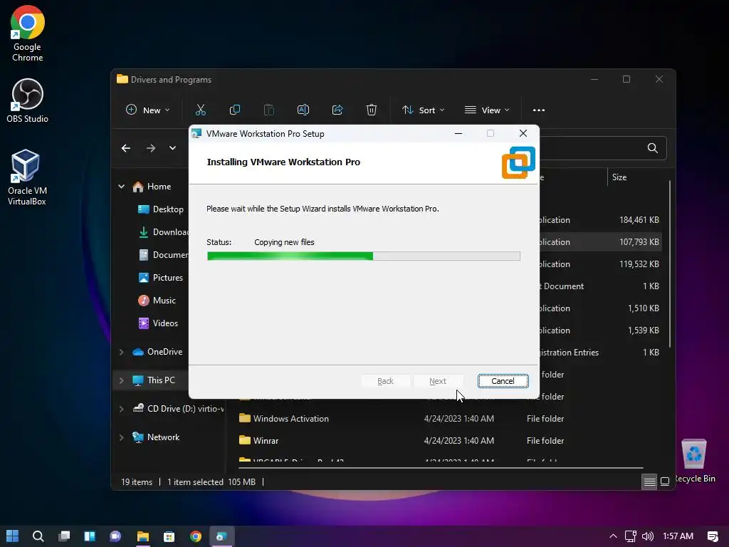Click the Paste icon in Explorer toolbar
The image size is (729, 547).
pos(268,110)
